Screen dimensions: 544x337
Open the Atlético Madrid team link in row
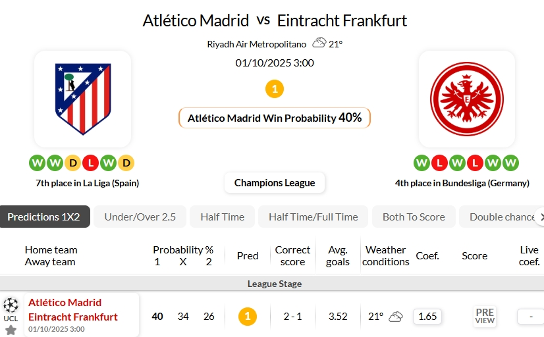tap(65, 303)
